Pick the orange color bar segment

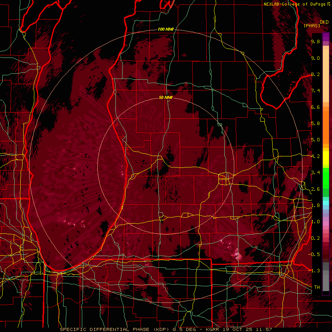click(326, 127)
